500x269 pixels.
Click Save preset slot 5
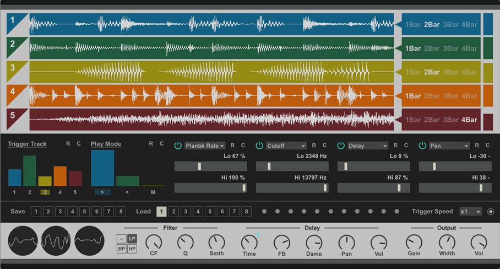pyautogui.click(x=84, y=212)
